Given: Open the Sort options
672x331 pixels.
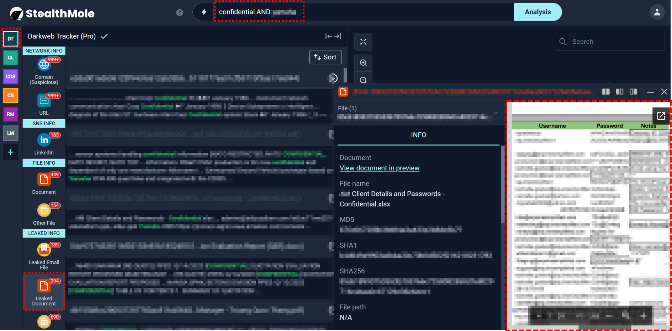Looking at the screenshot, I should (x=325, y=57).
